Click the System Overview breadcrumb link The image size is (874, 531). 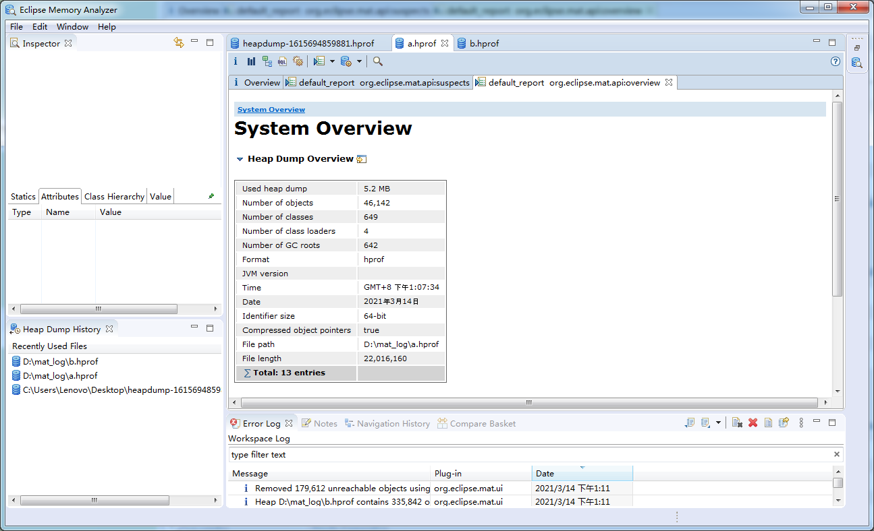point(271,109)
